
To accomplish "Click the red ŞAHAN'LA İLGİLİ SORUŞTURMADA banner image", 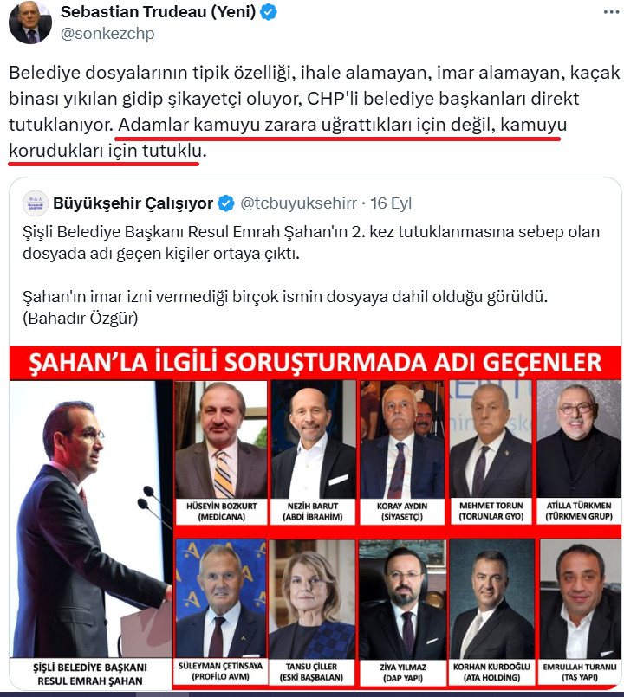I will point(315,363).
